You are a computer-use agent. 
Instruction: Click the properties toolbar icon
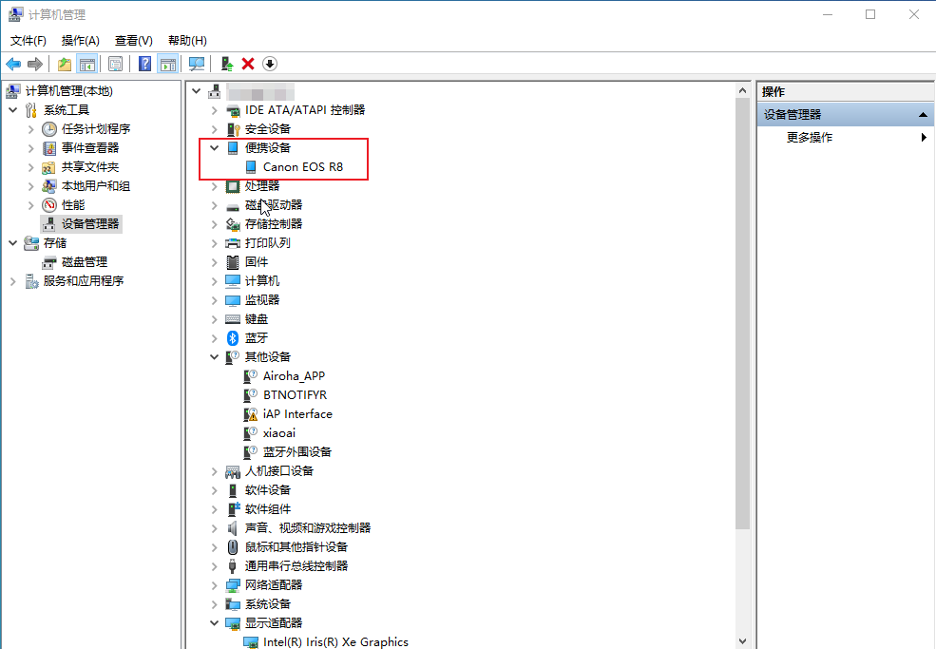[x=115, y=64]
